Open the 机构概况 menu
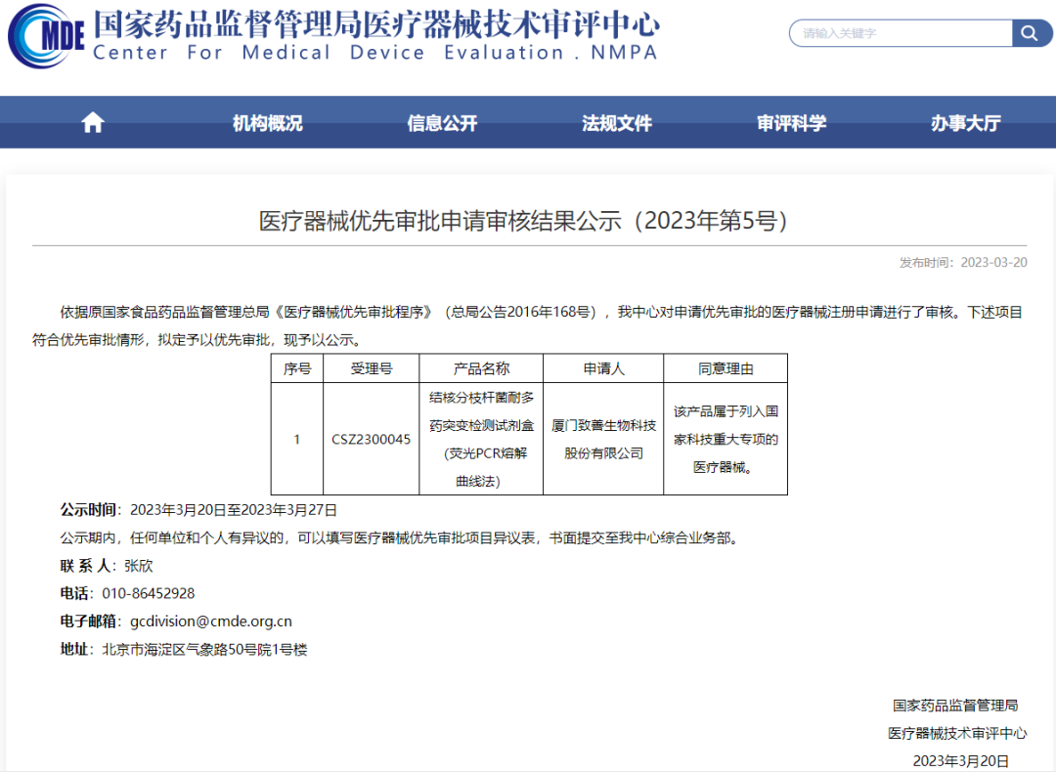Image resolution: width=1056 pixels, height=772 pixels. [267, 121]
